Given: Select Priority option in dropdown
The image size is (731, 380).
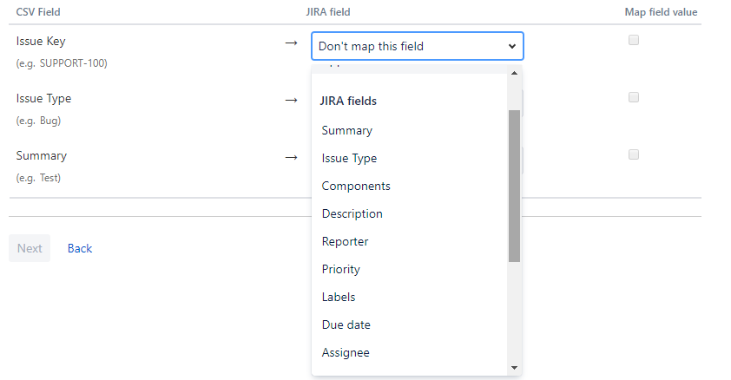Looking at the screenshot, I should coord(341,269).
